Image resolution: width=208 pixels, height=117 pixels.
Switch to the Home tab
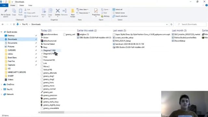point(13,5)
